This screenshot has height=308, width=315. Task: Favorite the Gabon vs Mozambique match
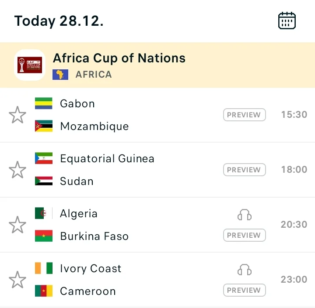tap(17, 115)
